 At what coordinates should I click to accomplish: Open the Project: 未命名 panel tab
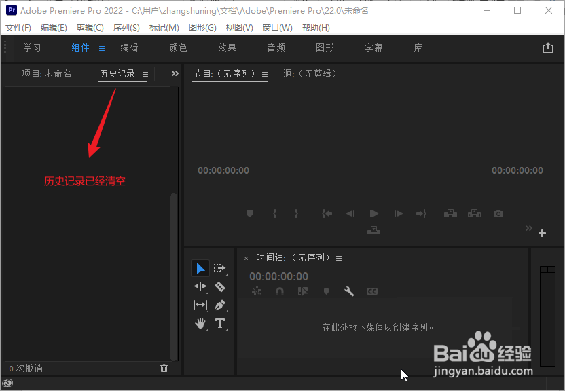point(47,74)
